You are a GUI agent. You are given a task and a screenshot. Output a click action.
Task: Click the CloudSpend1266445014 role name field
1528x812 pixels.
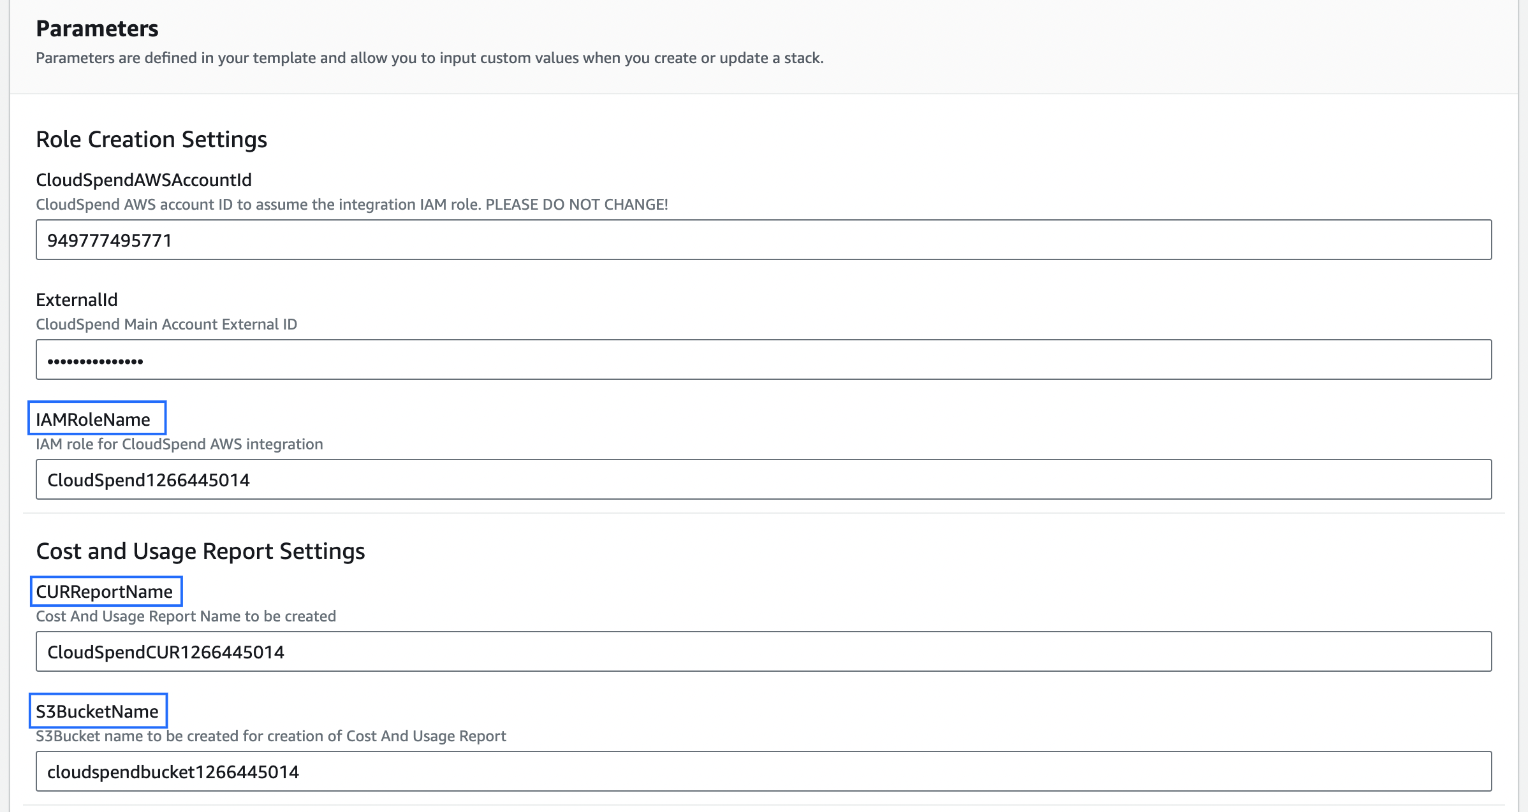pos(763,479)
